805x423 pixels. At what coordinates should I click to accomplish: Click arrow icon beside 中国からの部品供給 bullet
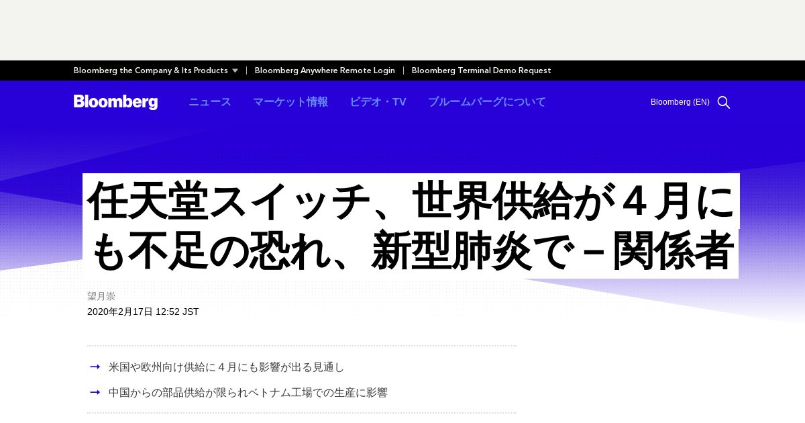click(x=95, y=392)
